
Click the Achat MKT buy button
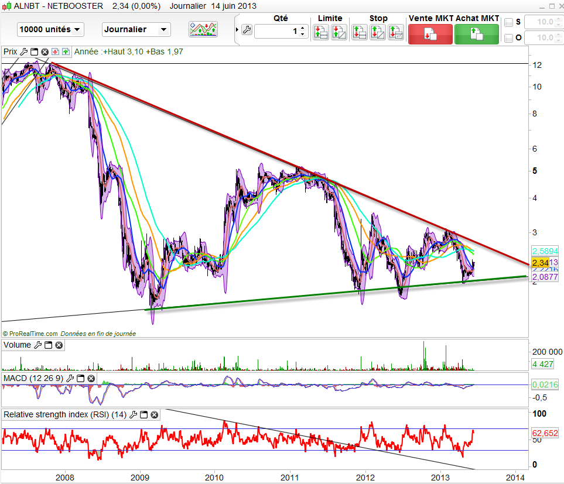coord(477,34)
